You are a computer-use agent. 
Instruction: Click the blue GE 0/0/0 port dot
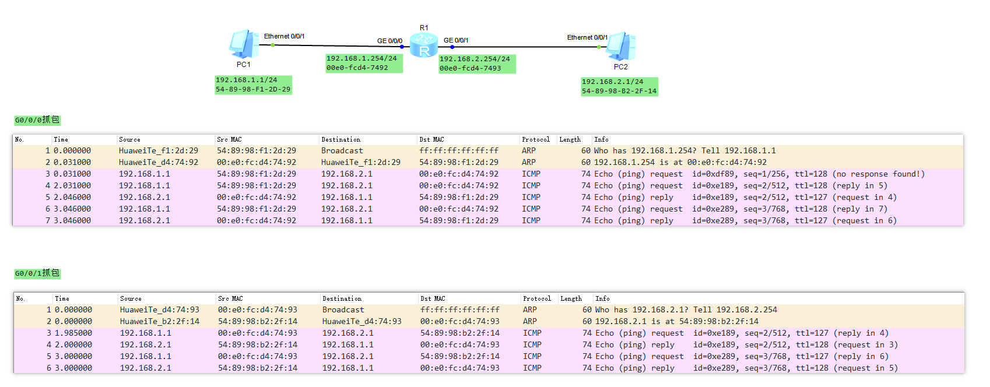click(402, 47)
